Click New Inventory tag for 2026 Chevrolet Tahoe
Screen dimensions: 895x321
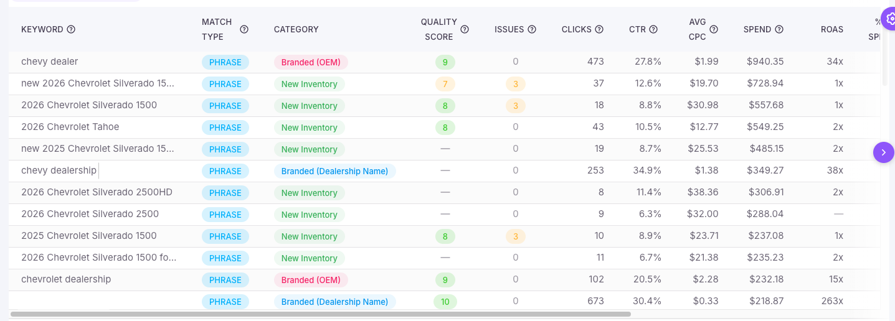click(x=310, y=128)
